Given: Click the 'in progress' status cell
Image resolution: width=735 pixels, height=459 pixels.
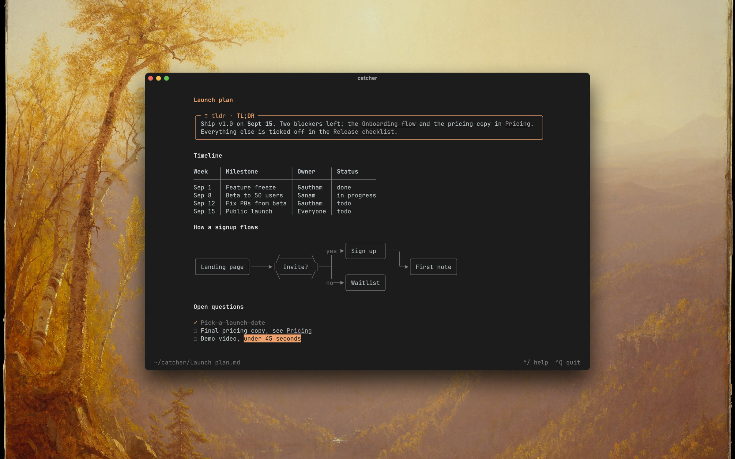Looking at the screenshot, I should (356, 196).
